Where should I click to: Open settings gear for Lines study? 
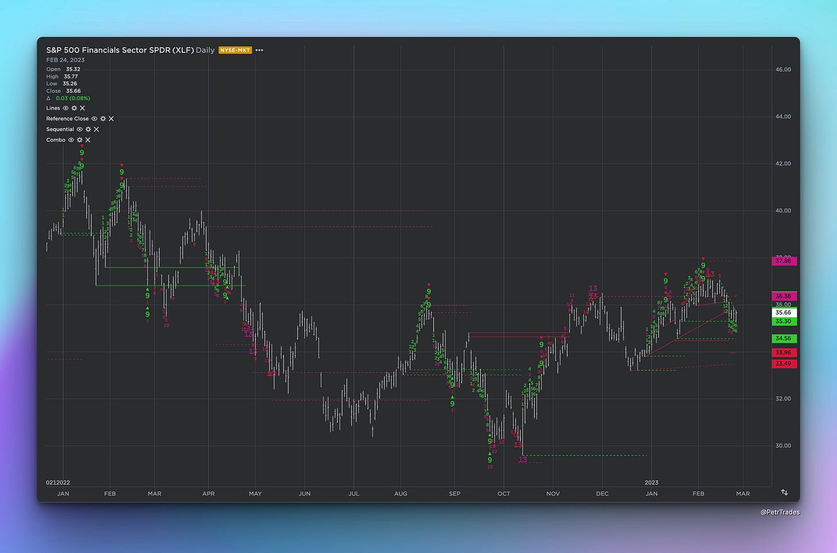point(74,108)
